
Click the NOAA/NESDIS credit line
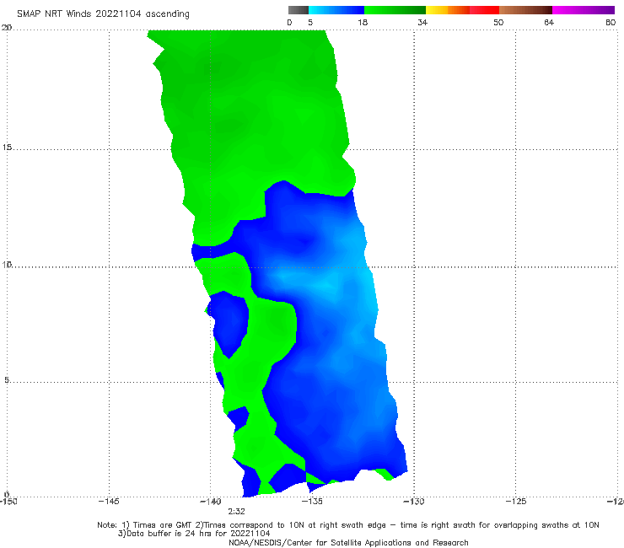pyautogui.click(x=348, y=543)
